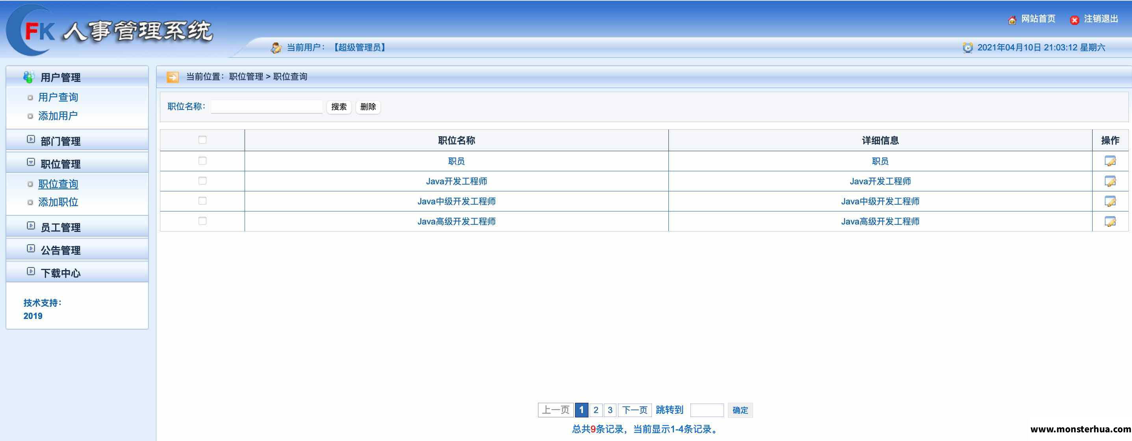Click the 员工管理 menu header text
Viewport: 1132px width, 441px height.
tap(61, 227)
